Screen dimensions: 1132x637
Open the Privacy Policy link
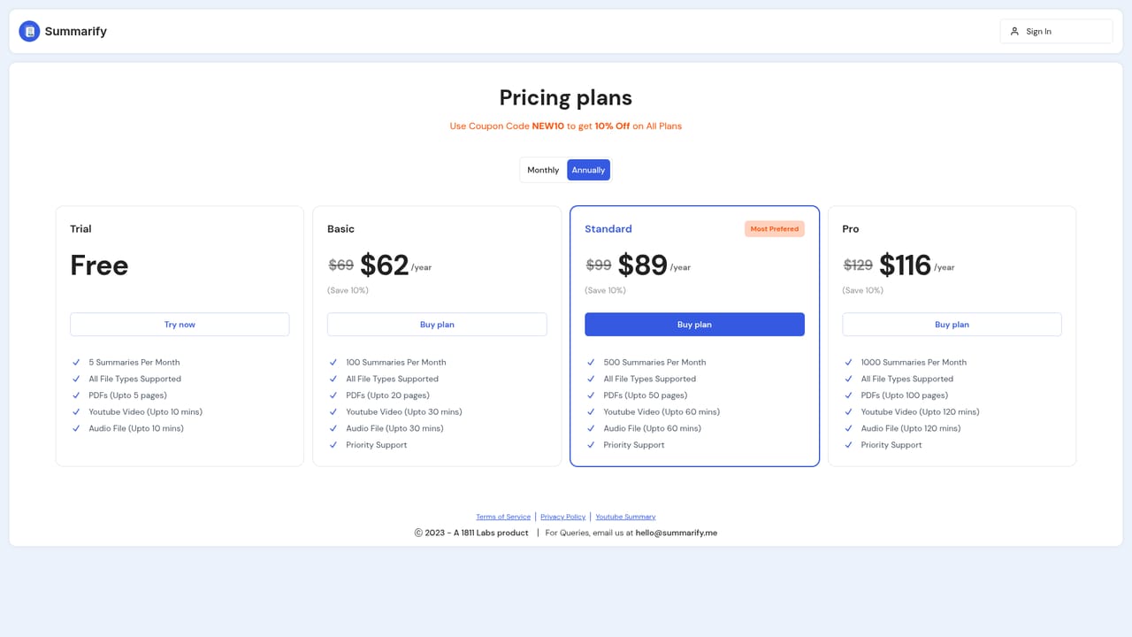(x=562, y=517)
